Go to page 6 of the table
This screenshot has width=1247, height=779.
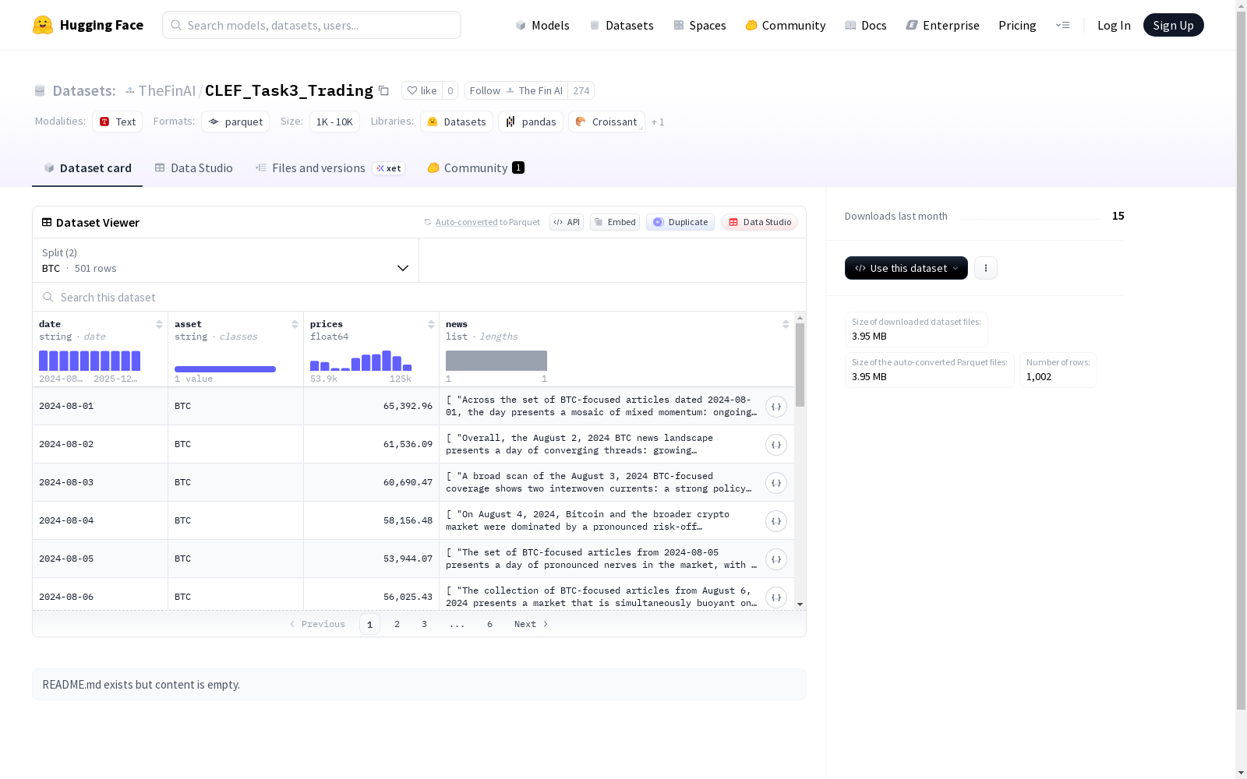point(489,624)
